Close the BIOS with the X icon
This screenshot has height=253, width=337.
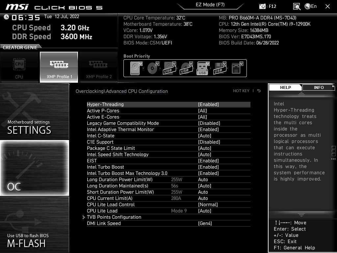[327, 7]
